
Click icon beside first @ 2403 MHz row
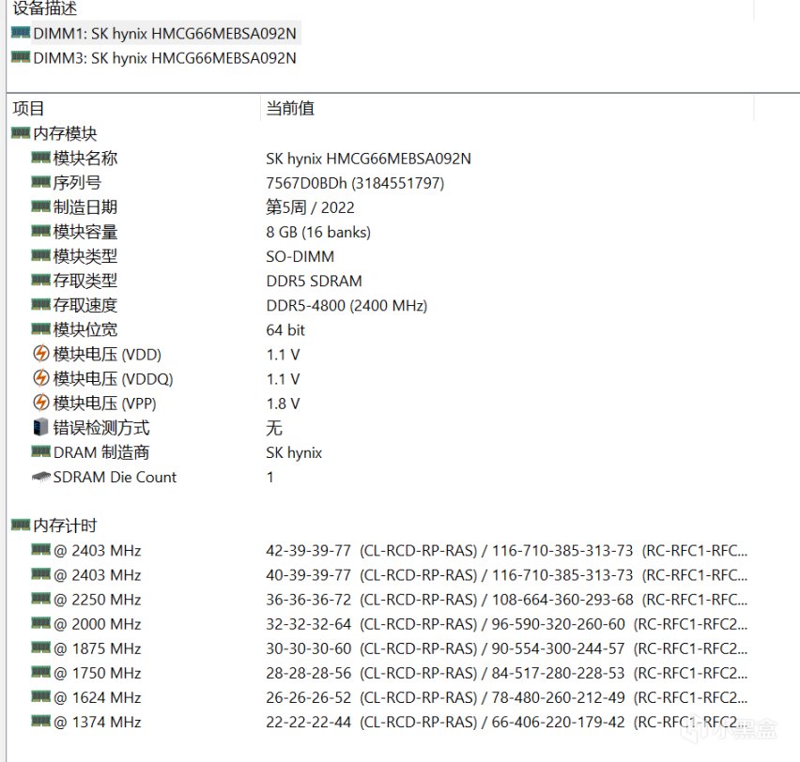[40, 549]
